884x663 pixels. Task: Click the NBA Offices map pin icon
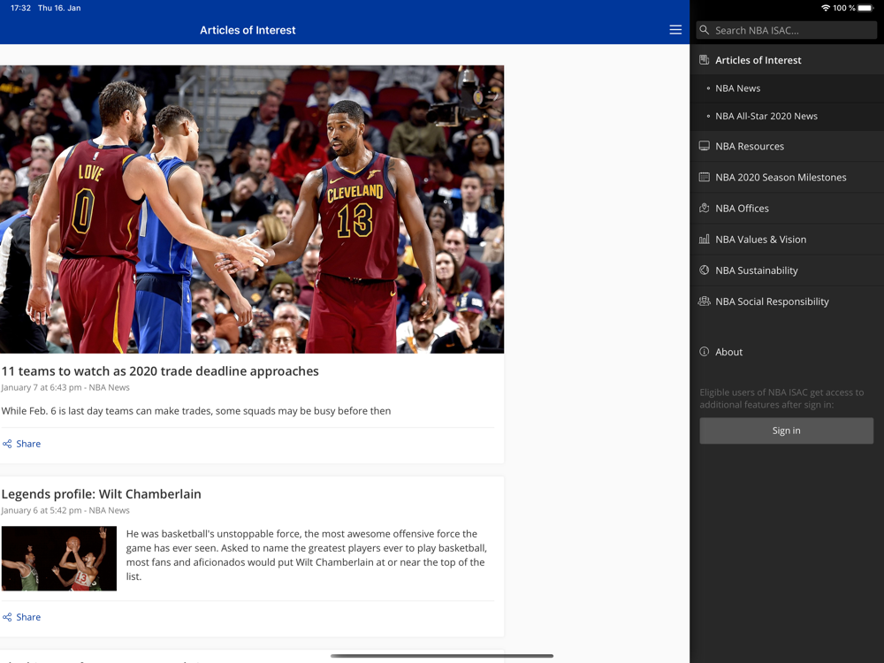(x=705, y=208)
